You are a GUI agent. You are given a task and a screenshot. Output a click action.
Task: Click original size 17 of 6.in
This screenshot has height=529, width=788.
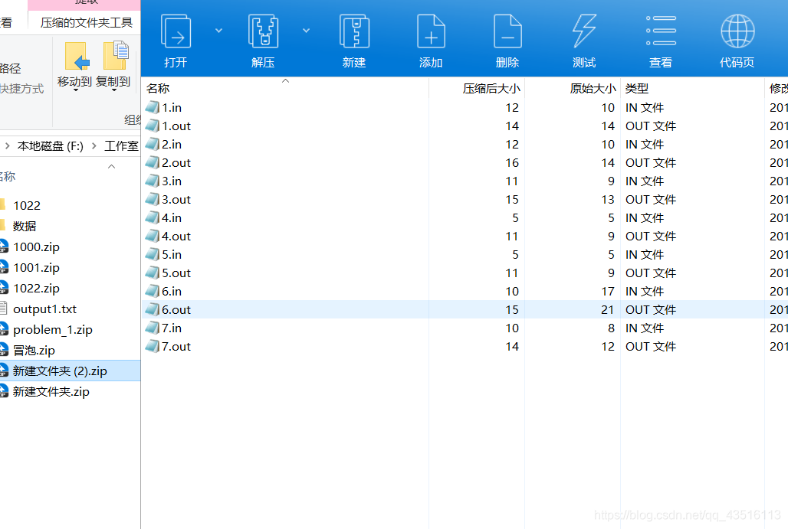tap(608, 291)
